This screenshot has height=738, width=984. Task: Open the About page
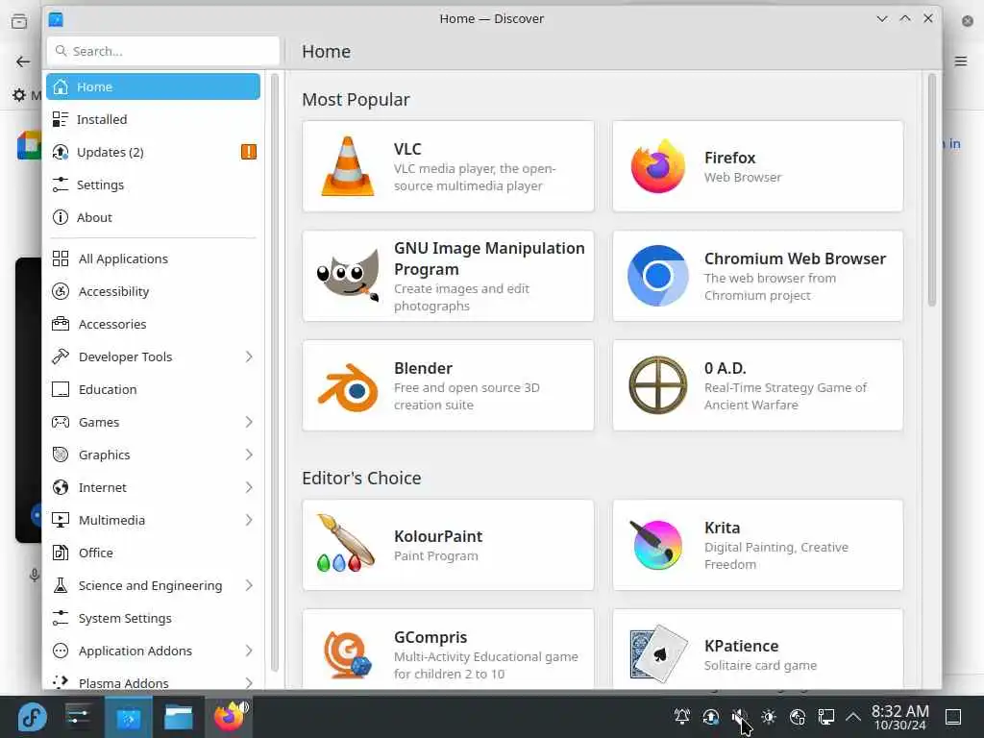pyautogui.click(x=153, y=217)
